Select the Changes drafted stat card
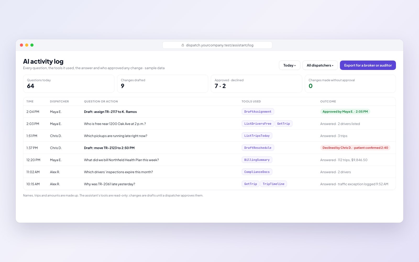The image size is (419, 262). click(163, 84)
